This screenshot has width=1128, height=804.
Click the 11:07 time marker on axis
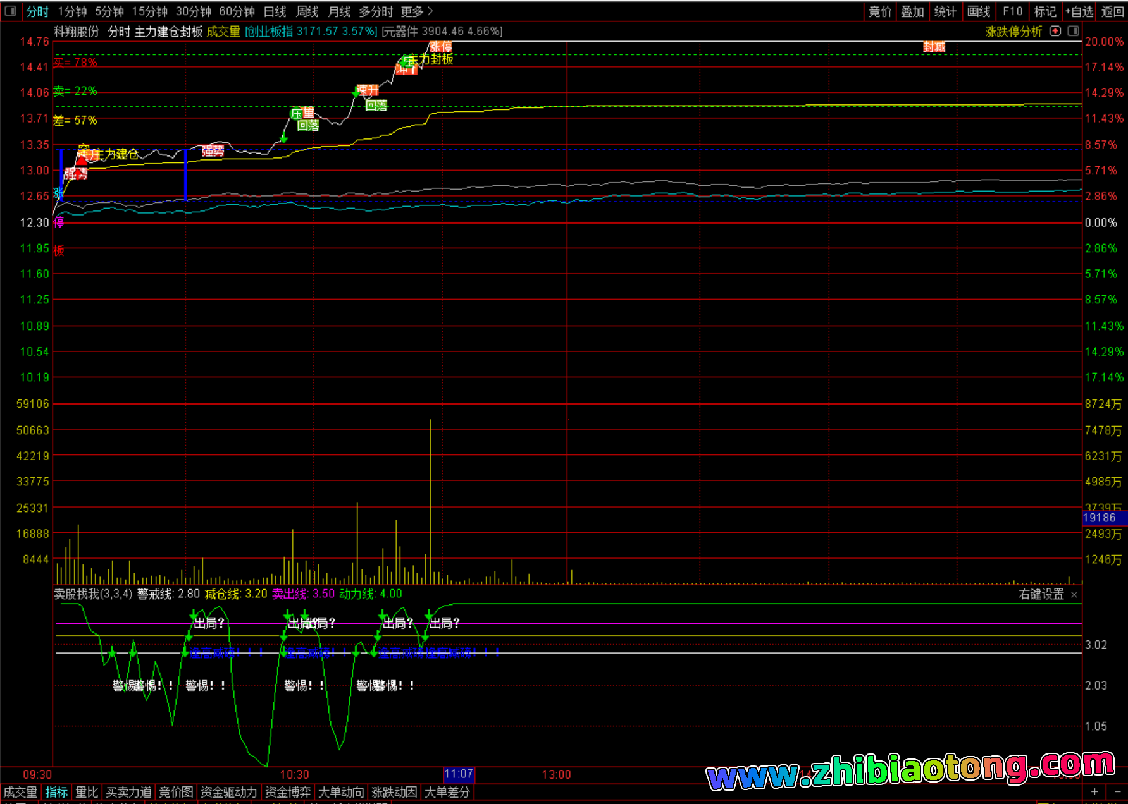(459, 774)
